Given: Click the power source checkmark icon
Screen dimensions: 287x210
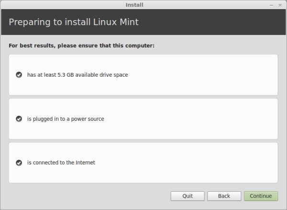Looking at the screenshot, I should point(19,119).
